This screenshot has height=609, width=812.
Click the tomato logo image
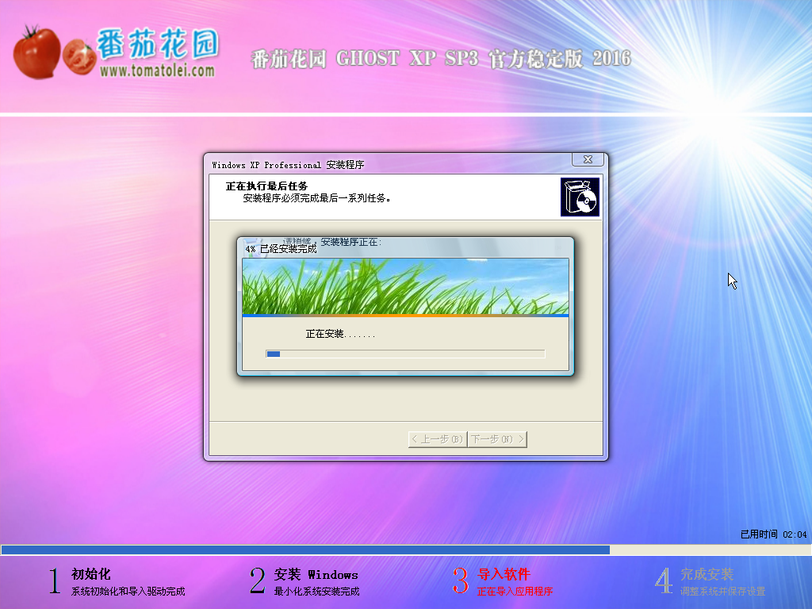click(x=54, y=52)
